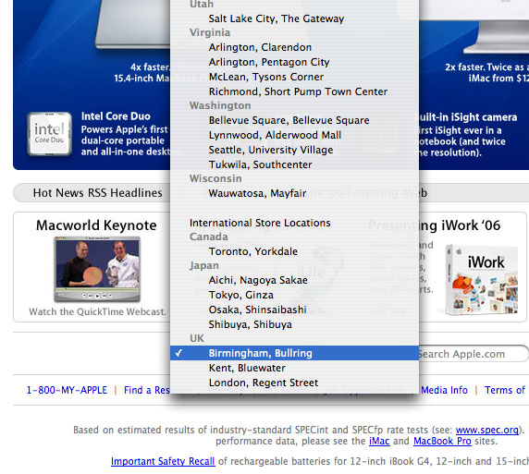
Task: Click the Macworld Keynote heading
Action: pyautogui.click(x=96, y=225)
